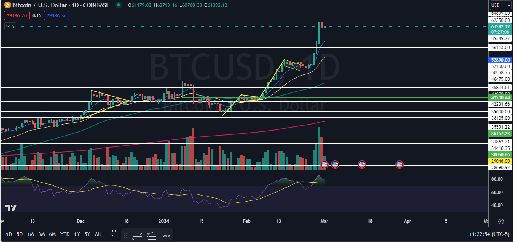
Task: Open chart settings gear icon
Action: 501,221
